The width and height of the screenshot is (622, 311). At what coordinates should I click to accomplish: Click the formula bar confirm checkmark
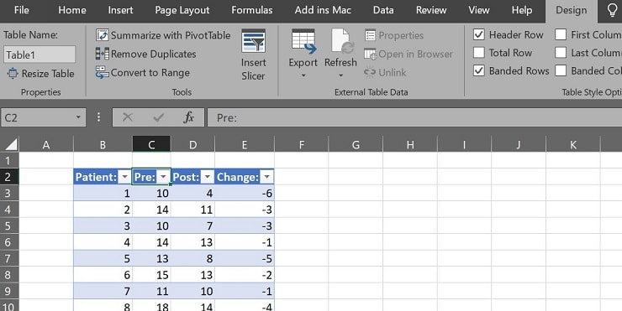click(159, 117)
